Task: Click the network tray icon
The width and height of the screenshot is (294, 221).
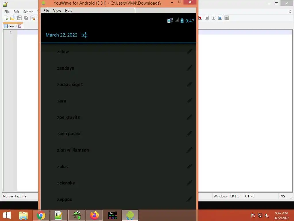Action: click(x=260, y=215)
